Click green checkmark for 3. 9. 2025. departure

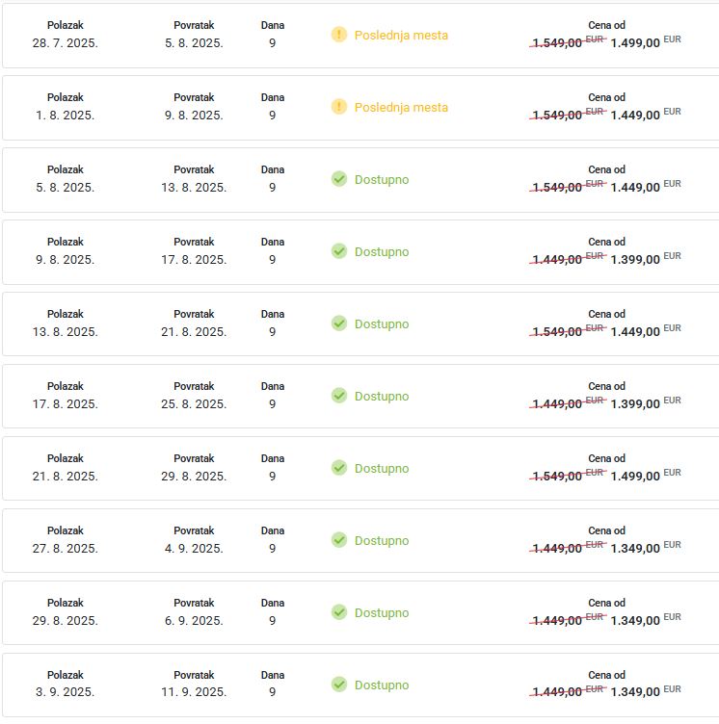(339, 685)
